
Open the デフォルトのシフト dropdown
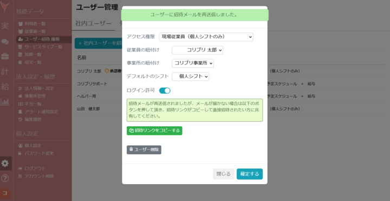coord(191,76)
